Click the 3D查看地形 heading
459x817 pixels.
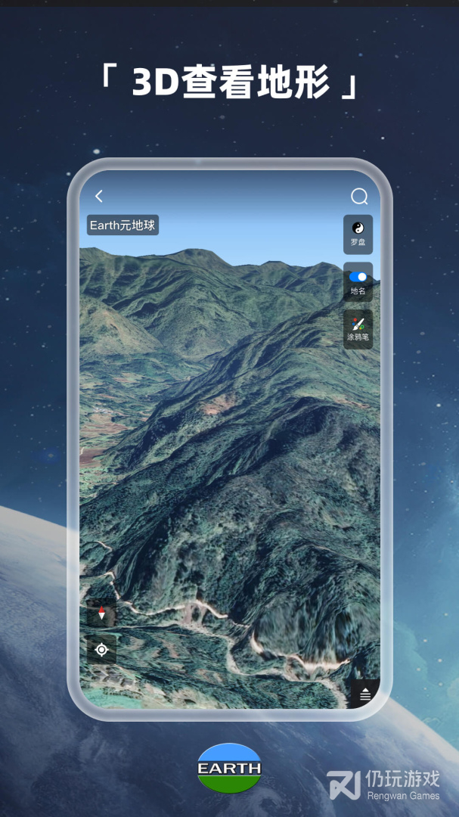[x=229, y=83]
